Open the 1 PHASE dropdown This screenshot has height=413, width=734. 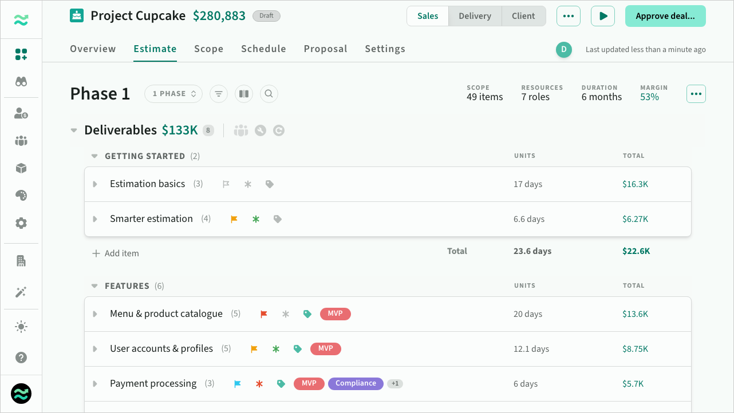click(x=173, y=94)
